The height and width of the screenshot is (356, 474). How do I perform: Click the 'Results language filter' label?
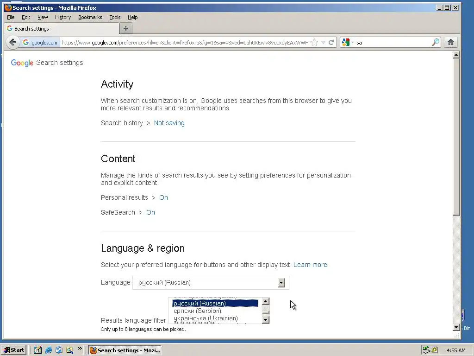coord(133,320)
